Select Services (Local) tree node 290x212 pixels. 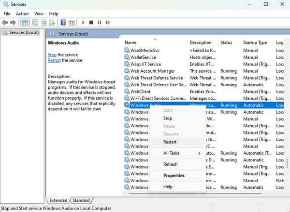[21, 33]
